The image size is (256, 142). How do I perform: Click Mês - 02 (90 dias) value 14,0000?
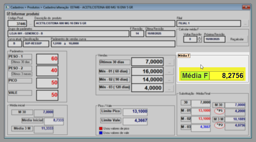[147, 80]
